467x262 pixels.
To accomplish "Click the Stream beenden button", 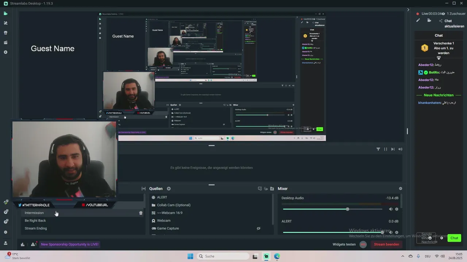I will pyautogui.click(x=386, y=245).
